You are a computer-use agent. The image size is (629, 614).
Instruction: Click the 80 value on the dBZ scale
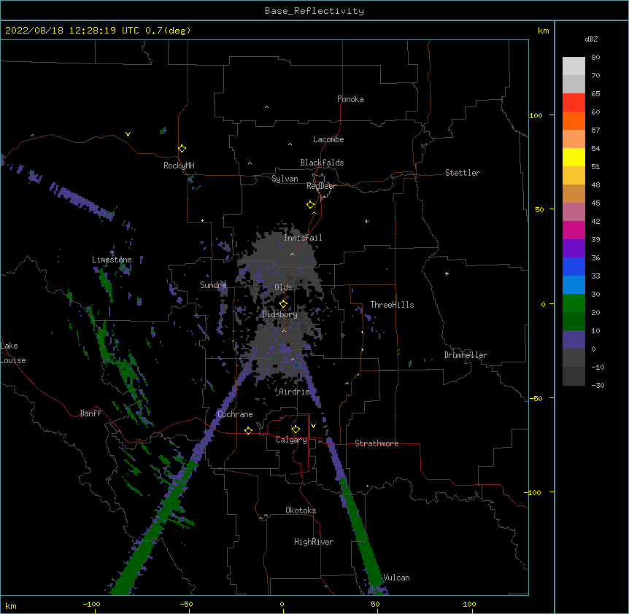[595, 58]
